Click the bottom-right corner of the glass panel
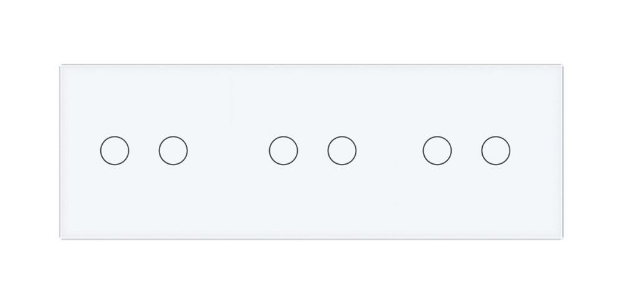This screenshot has height=304, width=623. 562,238
